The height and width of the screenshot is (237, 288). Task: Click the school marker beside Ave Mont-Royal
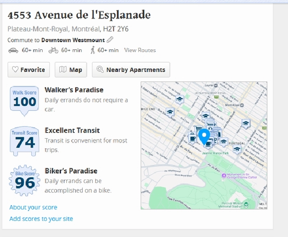(246, 124)
